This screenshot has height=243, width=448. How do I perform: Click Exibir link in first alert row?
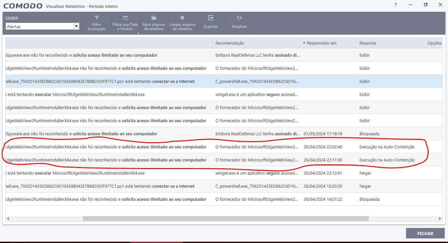(x=364, y=55)
